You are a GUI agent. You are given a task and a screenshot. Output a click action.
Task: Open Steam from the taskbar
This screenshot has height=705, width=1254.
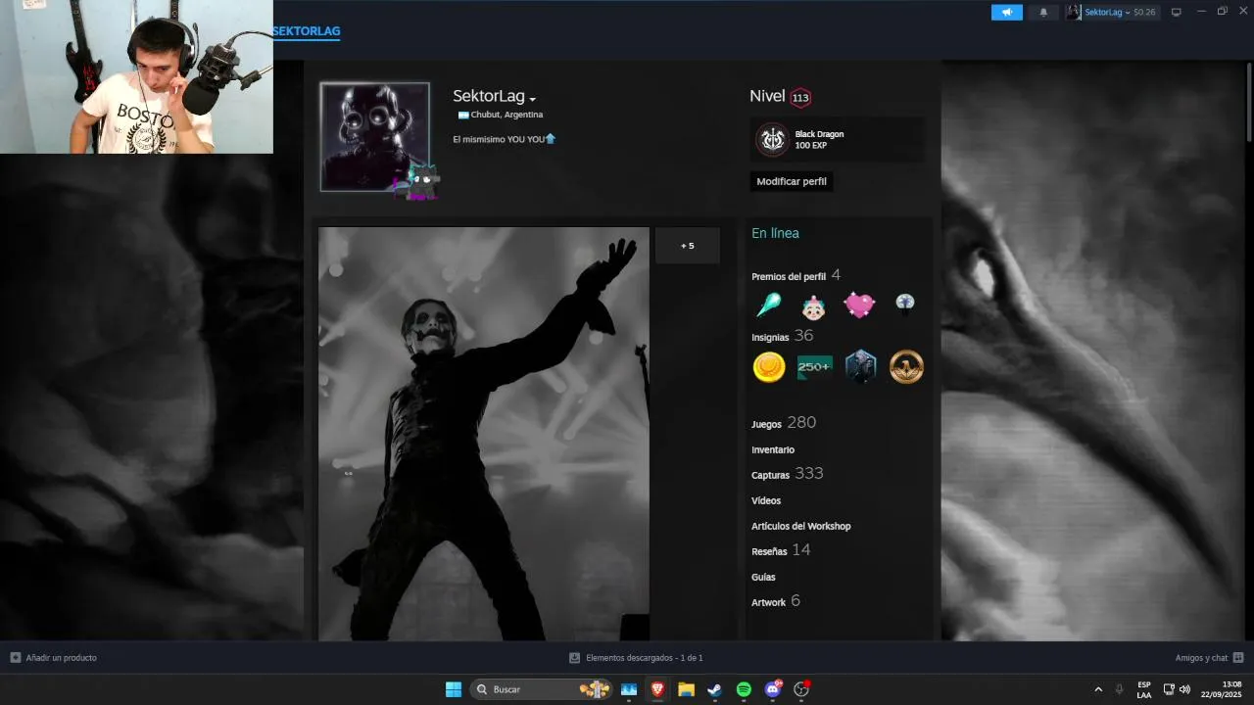[715, 689]
